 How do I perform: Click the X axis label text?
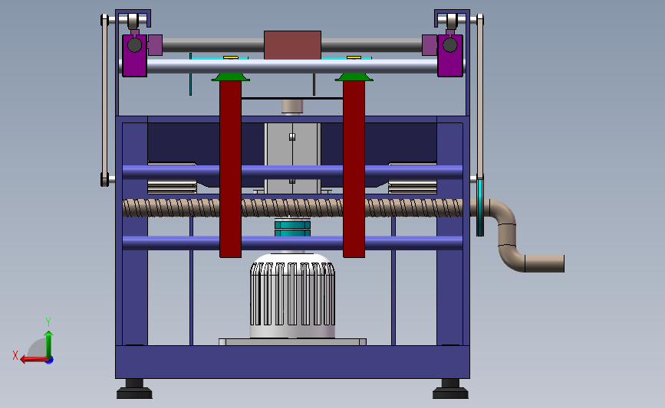(15, 355)
